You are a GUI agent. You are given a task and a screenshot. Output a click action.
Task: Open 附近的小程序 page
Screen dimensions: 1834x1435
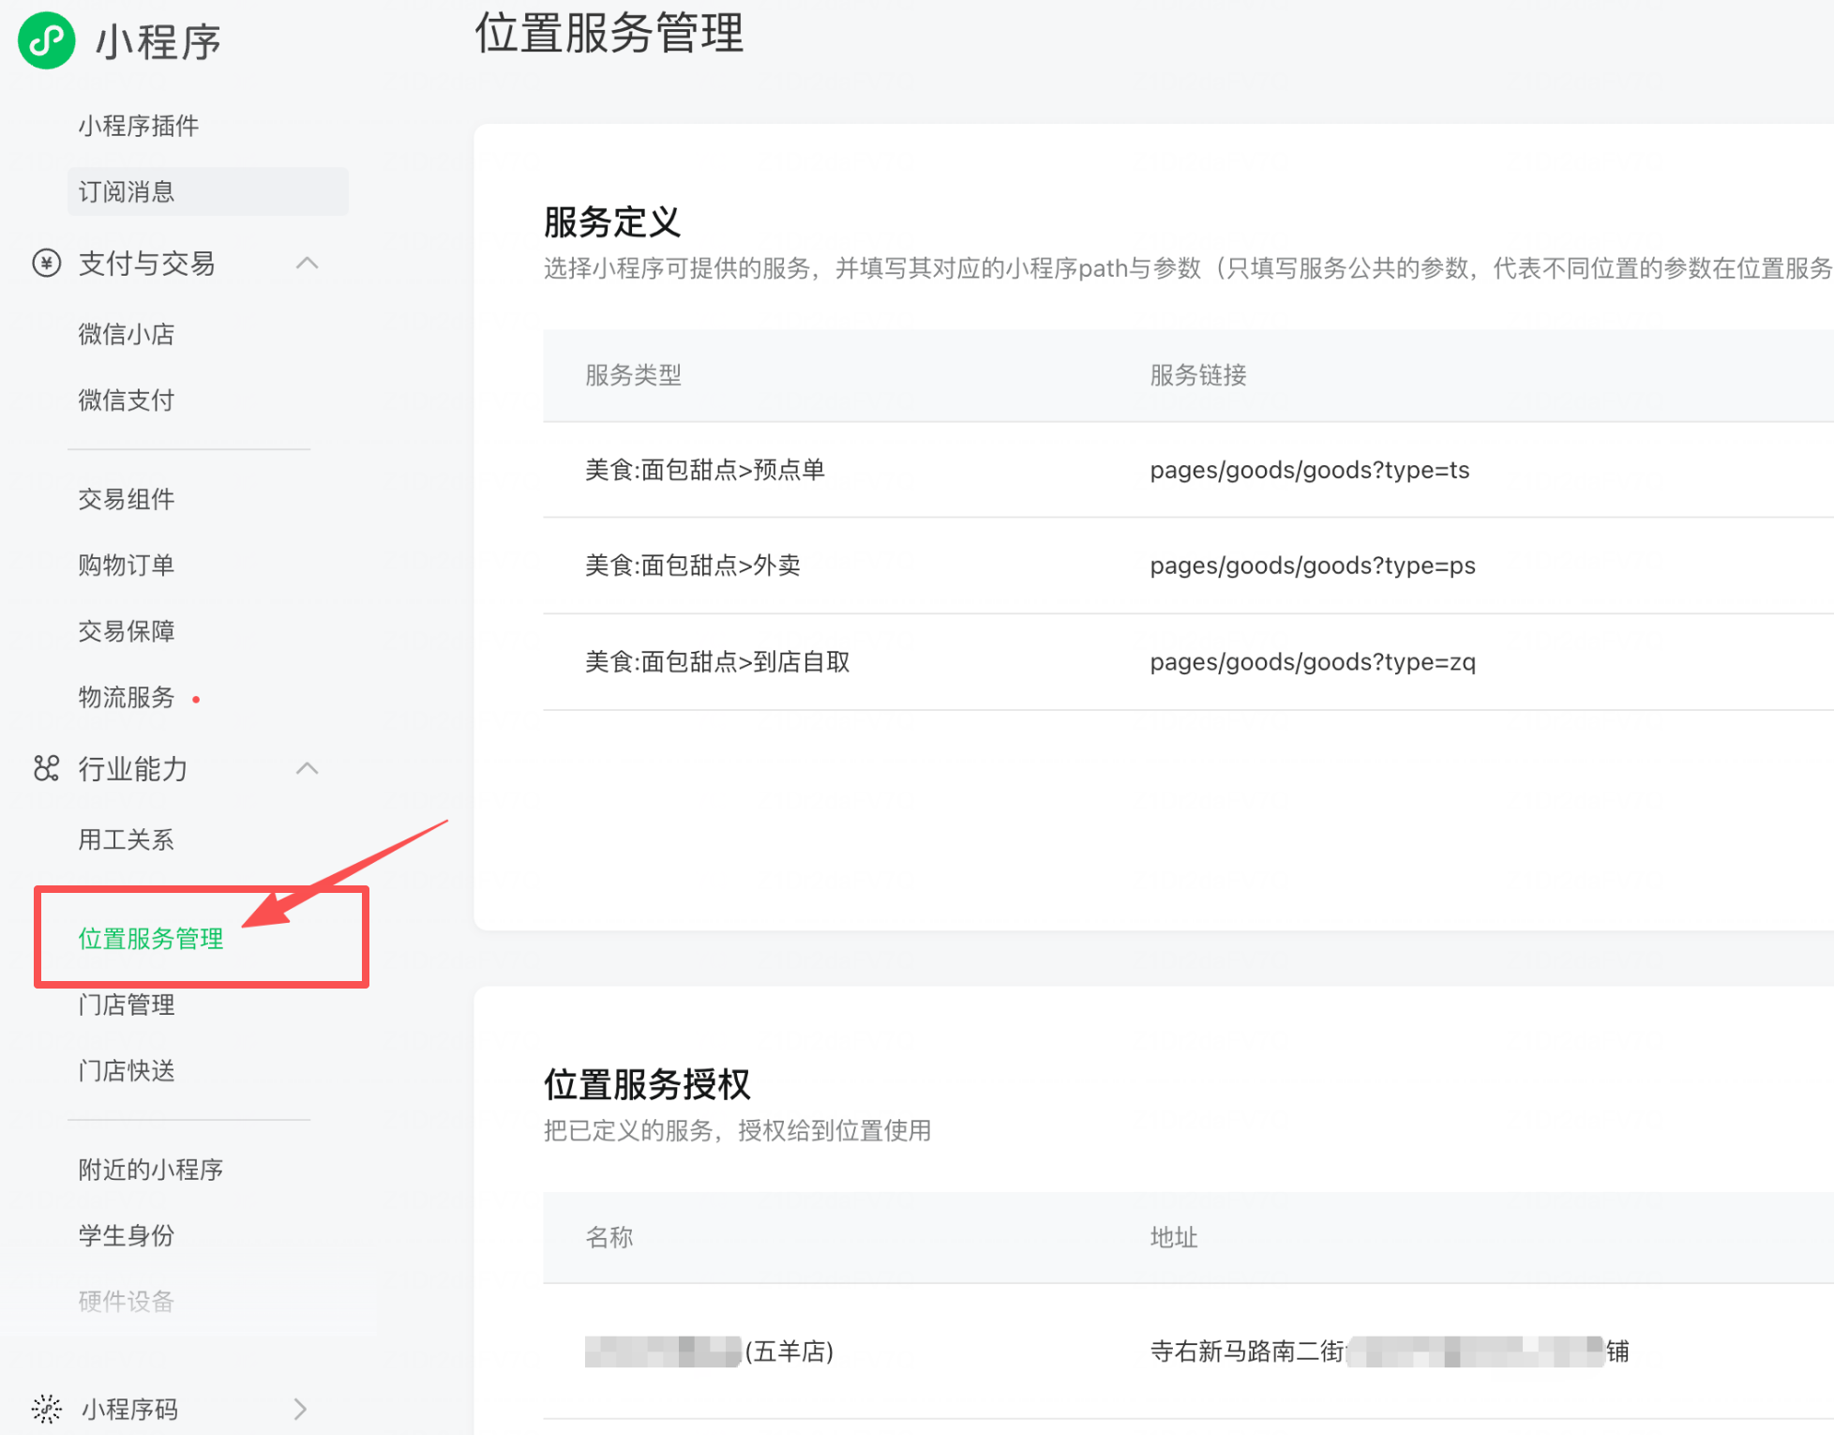[151, 1170]
